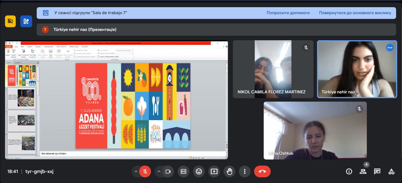Select the Adana festival title slide thumbnail
This screenshot has height=183, width=402.
click(22, 76)
